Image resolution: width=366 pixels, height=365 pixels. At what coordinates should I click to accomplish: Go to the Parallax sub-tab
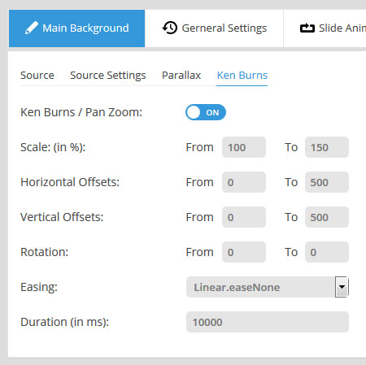point(181,76)
